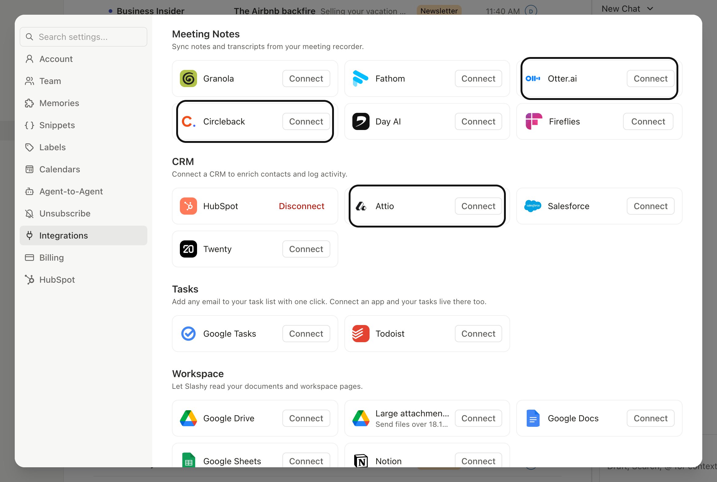Click the Google Tasks checkmark icon
Screen dimensions: 717x482
188,334
